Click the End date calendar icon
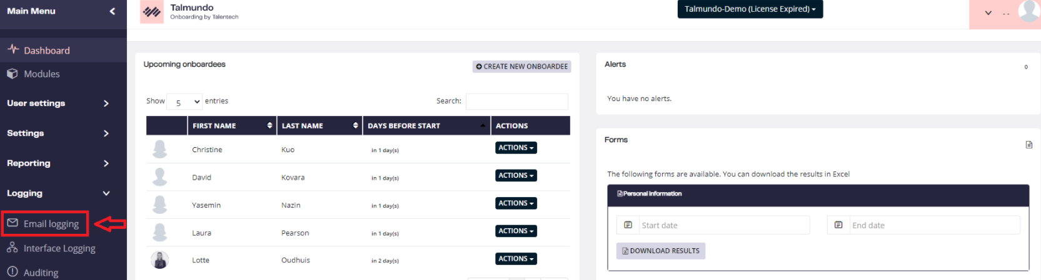Image resolution: width=1041 pixels, height=280 pixels. [838, 225]
